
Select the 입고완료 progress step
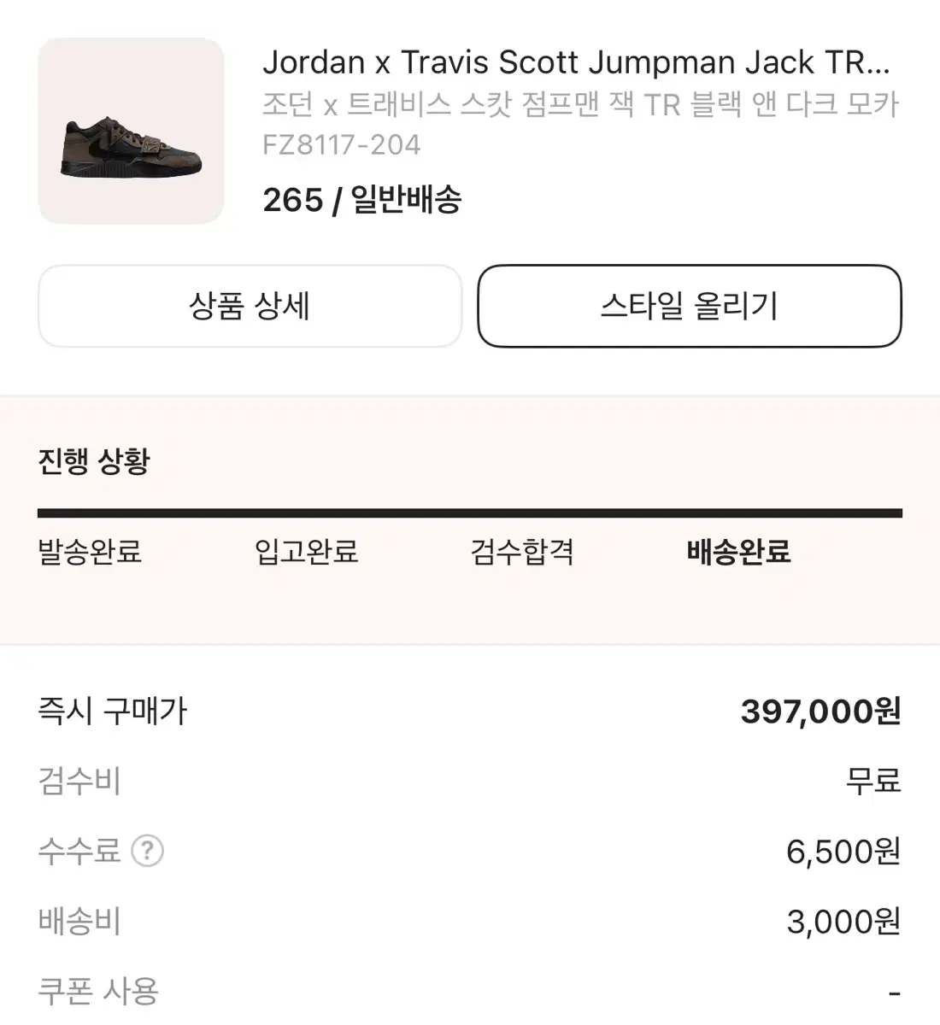coord(306,552)
